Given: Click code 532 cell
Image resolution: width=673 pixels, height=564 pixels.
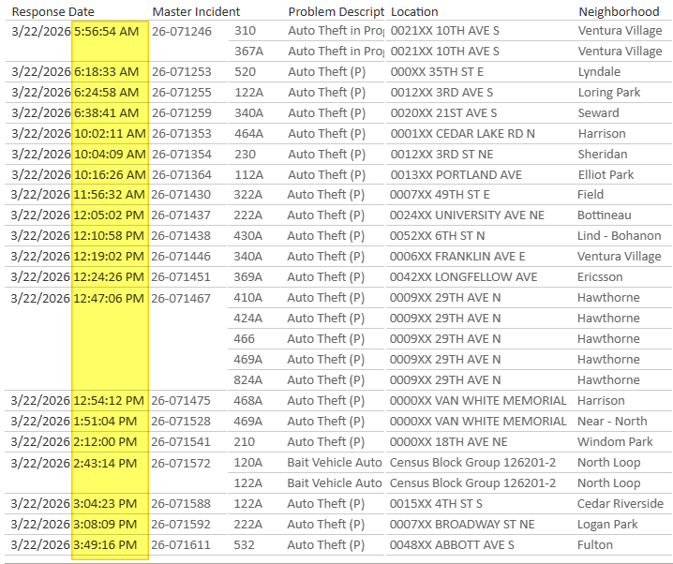Looking at the screenshot, I should click(245, 544).
